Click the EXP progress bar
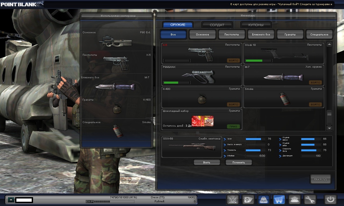344x206 pixels. pos(114,201)
